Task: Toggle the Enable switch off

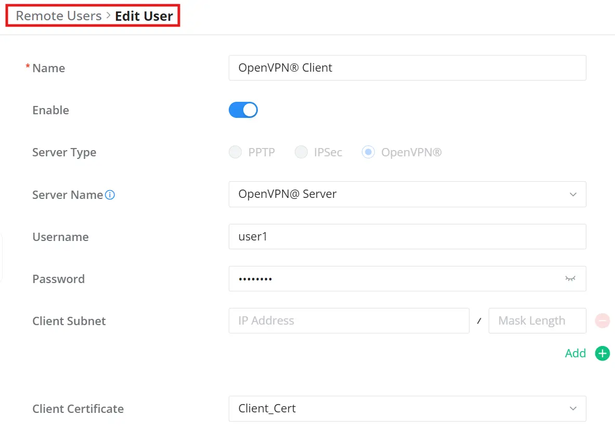Action: tap(243, 110)
